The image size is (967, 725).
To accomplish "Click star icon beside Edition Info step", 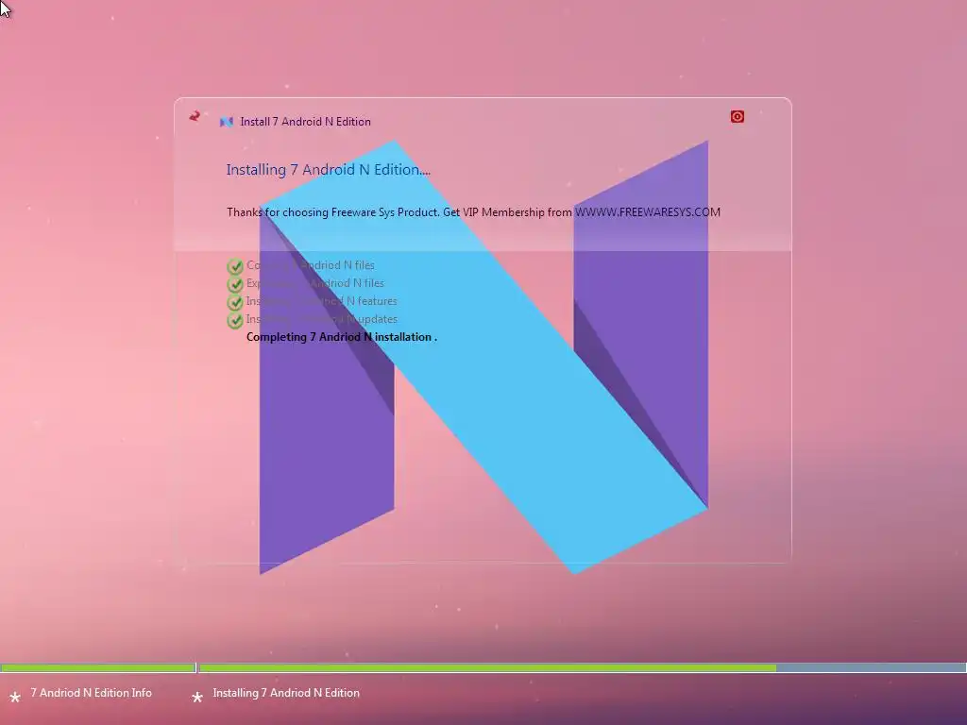I will (x=15, y=698).
